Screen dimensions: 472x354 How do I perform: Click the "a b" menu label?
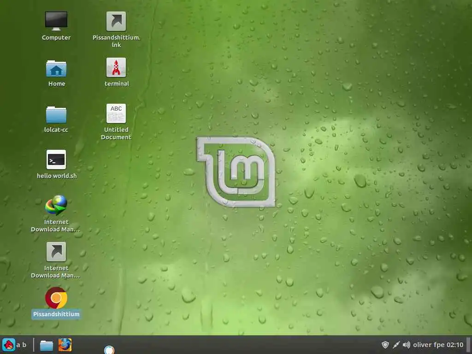21,345
